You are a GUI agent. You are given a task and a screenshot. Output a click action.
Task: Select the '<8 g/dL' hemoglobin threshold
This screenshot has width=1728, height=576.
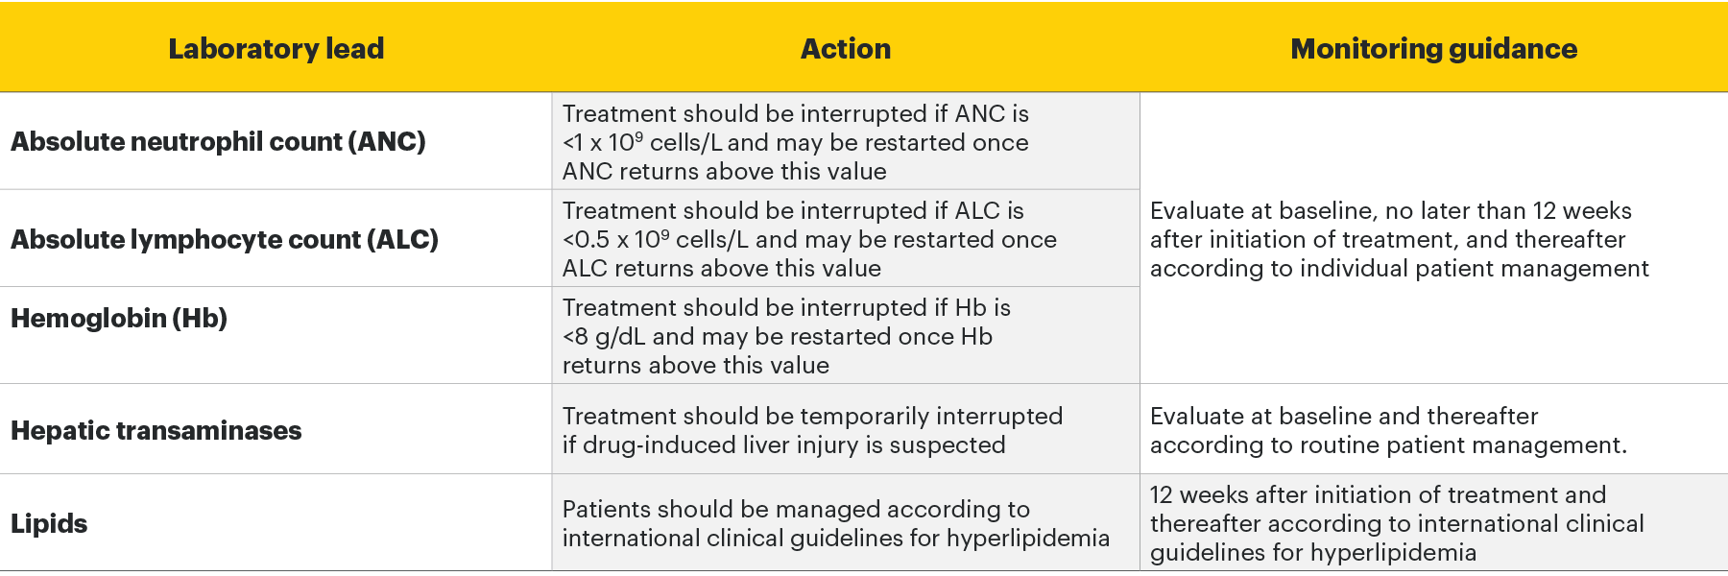tap(605, 337)
